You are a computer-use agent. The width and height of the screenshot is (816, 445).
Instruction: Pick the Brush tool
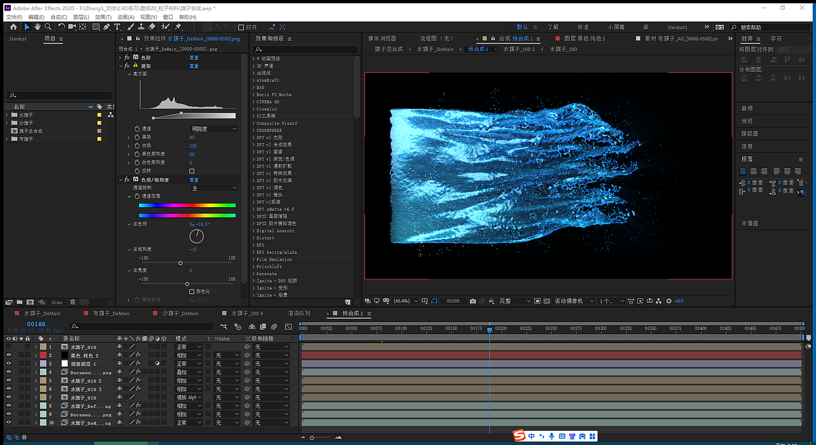(x=130, y=27)
